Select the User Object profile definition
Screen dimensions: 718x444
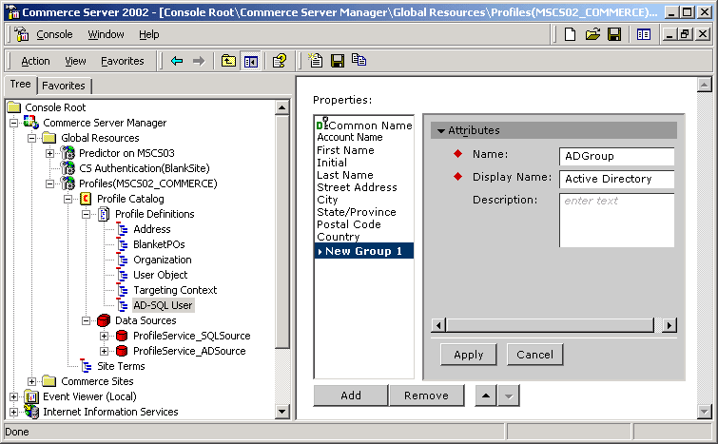click(160, 275)
